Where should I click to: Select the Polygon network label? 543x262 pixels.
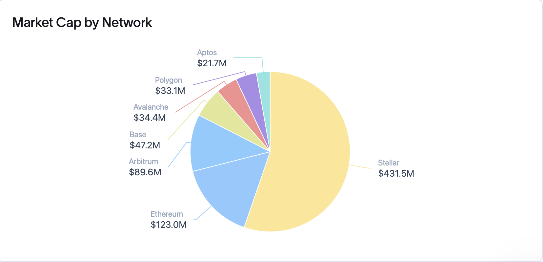point(168,80)
